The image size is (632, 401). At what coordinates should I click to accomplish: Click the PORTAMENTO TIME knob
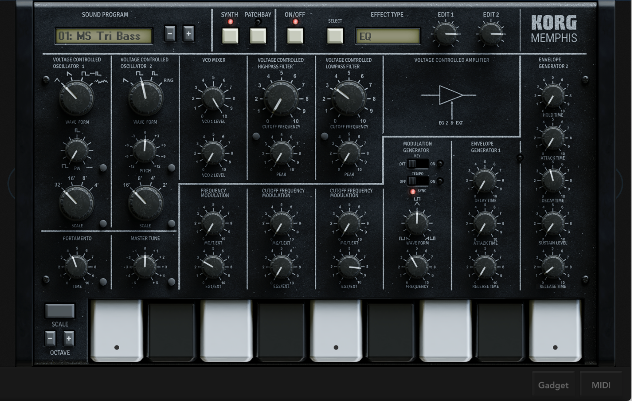coord(77,266)
